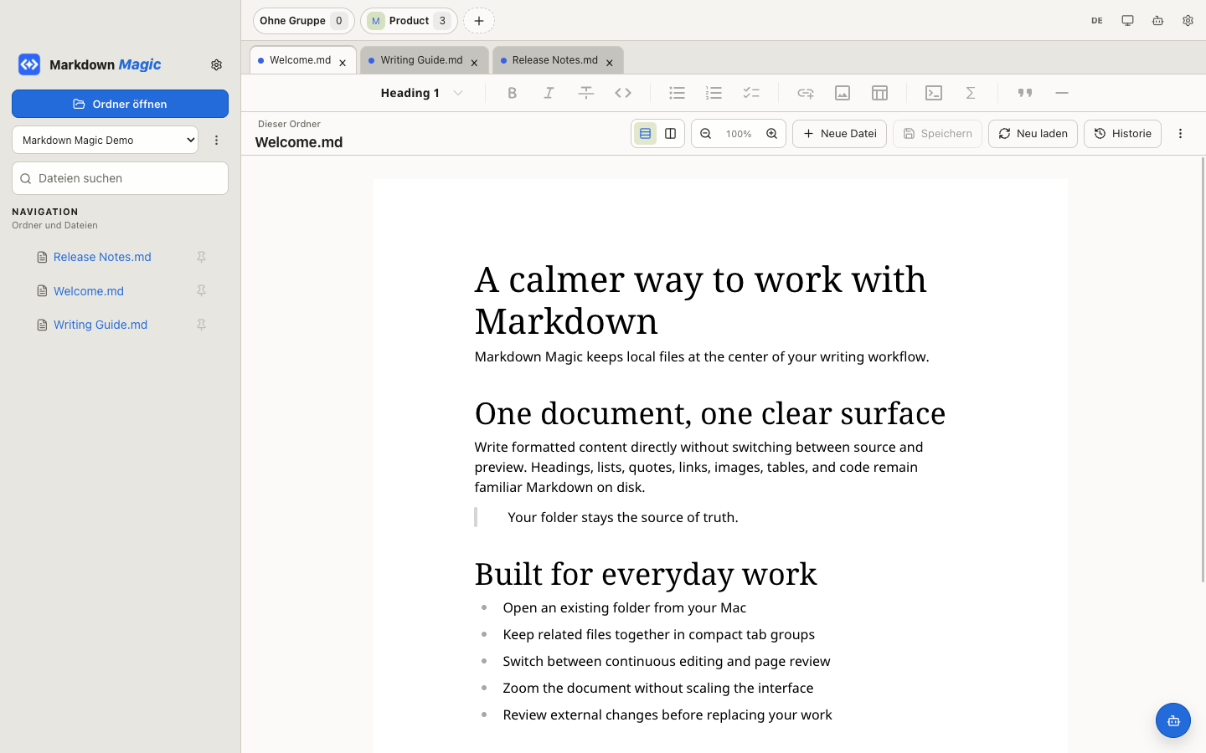Zoom out the document

[706, 134]
